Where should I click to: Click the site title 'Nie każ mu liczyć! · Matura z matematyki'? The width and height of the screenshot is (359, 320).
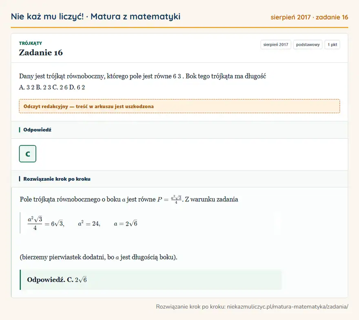pyautogui.click(x=95, y=16)
